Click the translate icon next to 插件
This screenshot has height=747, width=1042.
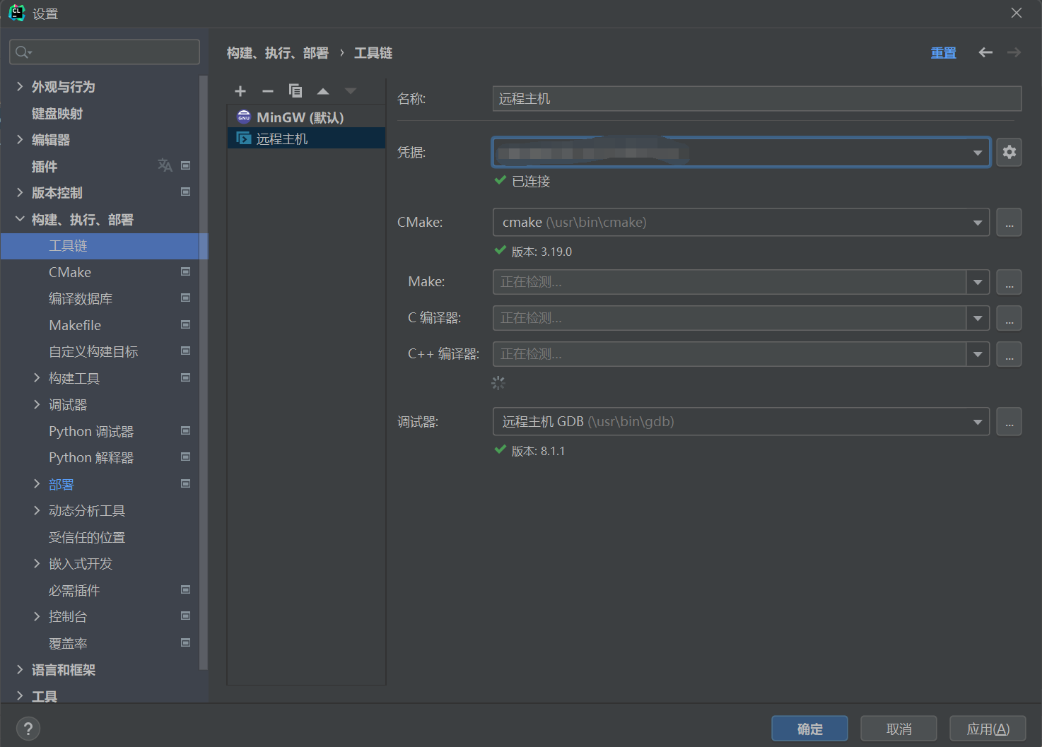point(165,165)
